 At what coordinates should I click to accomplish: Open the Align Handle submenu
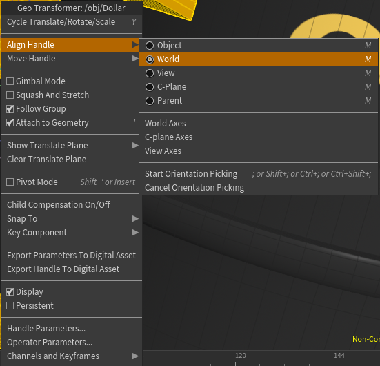tap(70, 45)
